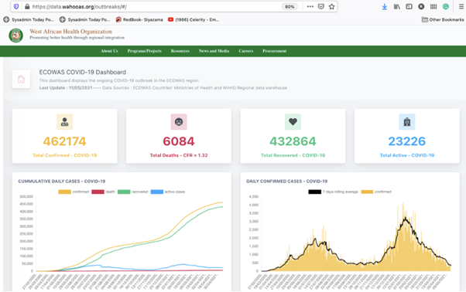Click the Total Deaths icon
The image size is (466, 292).
pos(179,122)
